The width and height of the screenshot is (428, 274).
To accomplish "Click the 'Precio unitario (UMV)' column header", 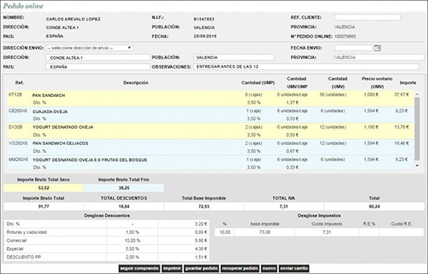I will [377, 83].
